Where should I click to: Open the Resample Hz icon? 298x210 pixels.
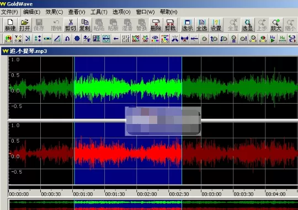[x=283, y=39]
